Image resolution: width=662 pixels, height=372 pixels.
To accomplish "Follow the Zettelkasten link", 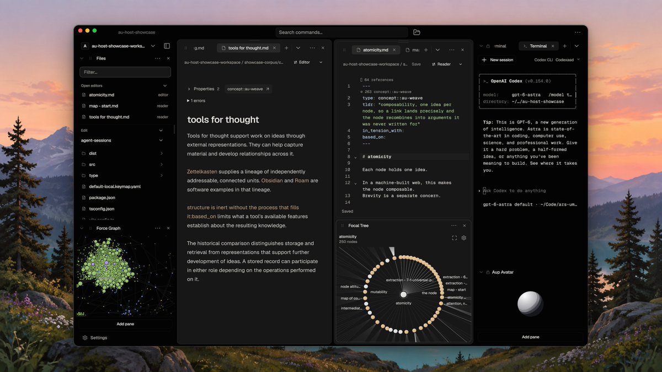I will [202, 171].
